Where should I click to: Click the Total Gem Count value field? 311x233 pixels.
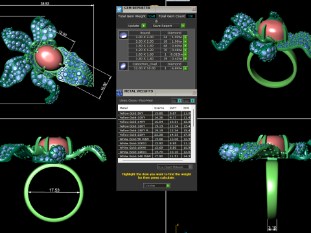point(190,16)
